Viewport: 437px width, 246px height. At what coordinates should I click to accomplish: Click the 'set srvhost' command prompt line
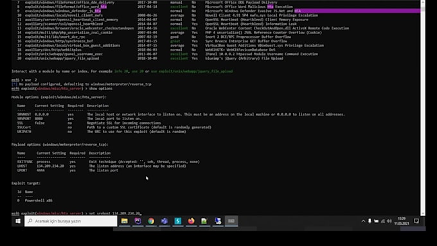76,213
